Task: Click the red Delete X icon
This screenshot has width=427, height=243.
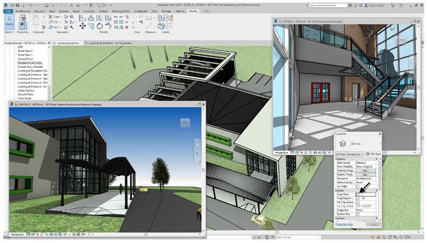Action: pos(127,27)
